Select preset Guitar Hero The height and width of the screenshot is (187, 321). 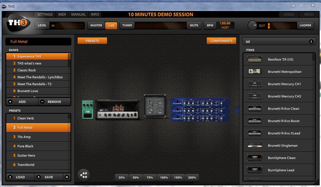point(38,155)
